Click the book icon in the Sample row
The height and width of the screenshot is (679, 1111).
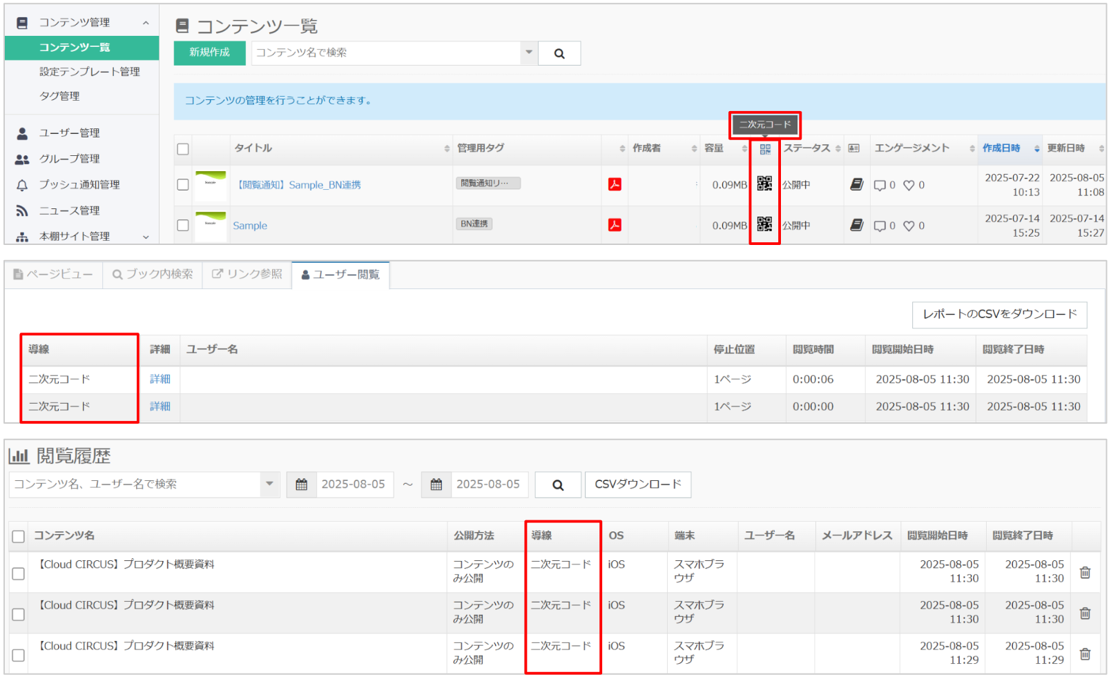click(856, 225)
